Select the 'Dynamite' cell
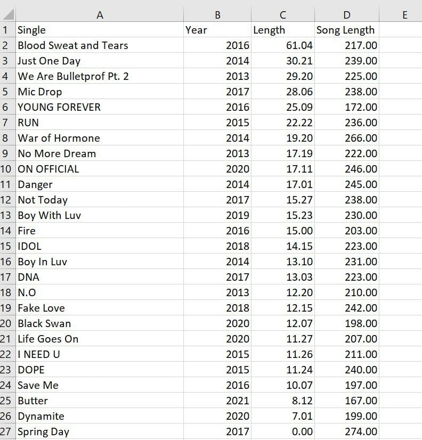The image size is (422, 440). [x=41, y=416]
